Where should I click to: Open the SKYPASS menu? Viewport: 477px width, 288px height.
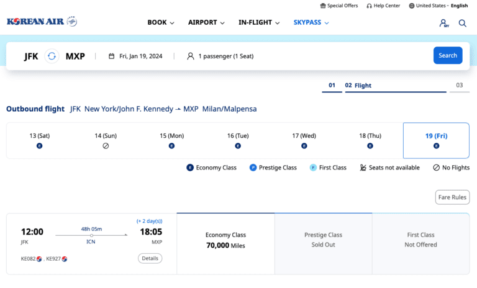click(x=311, y=22)
